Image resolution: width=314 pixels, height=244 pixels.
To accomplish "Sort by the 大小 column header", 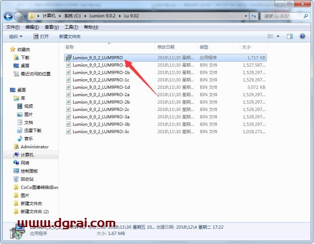I will coord(247,47).
